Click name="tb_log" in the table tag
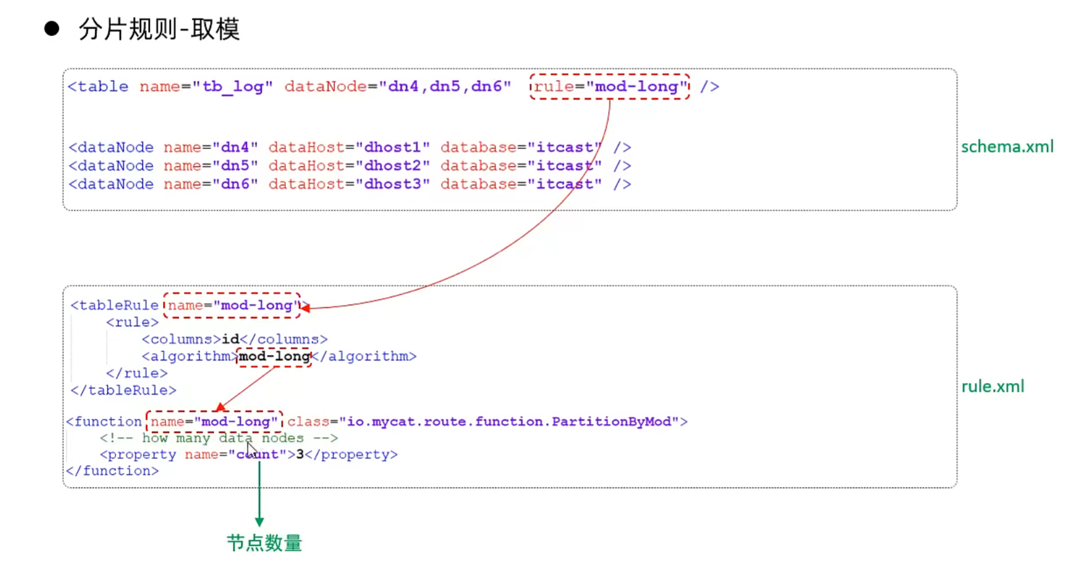The width and height of the screenshot is (1073, 574). coord(206,87)
